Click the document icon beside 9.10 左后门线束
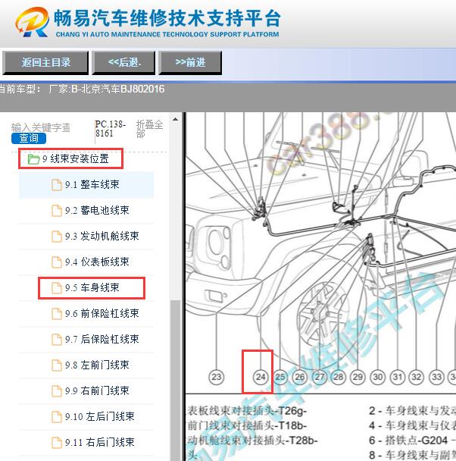 pos(56,416)
